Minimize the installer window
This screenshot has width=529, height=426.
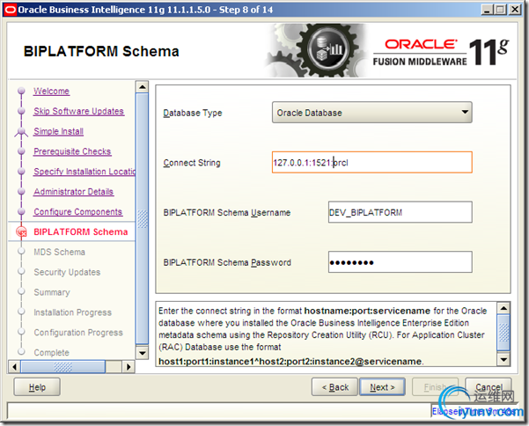coord(486,10)
